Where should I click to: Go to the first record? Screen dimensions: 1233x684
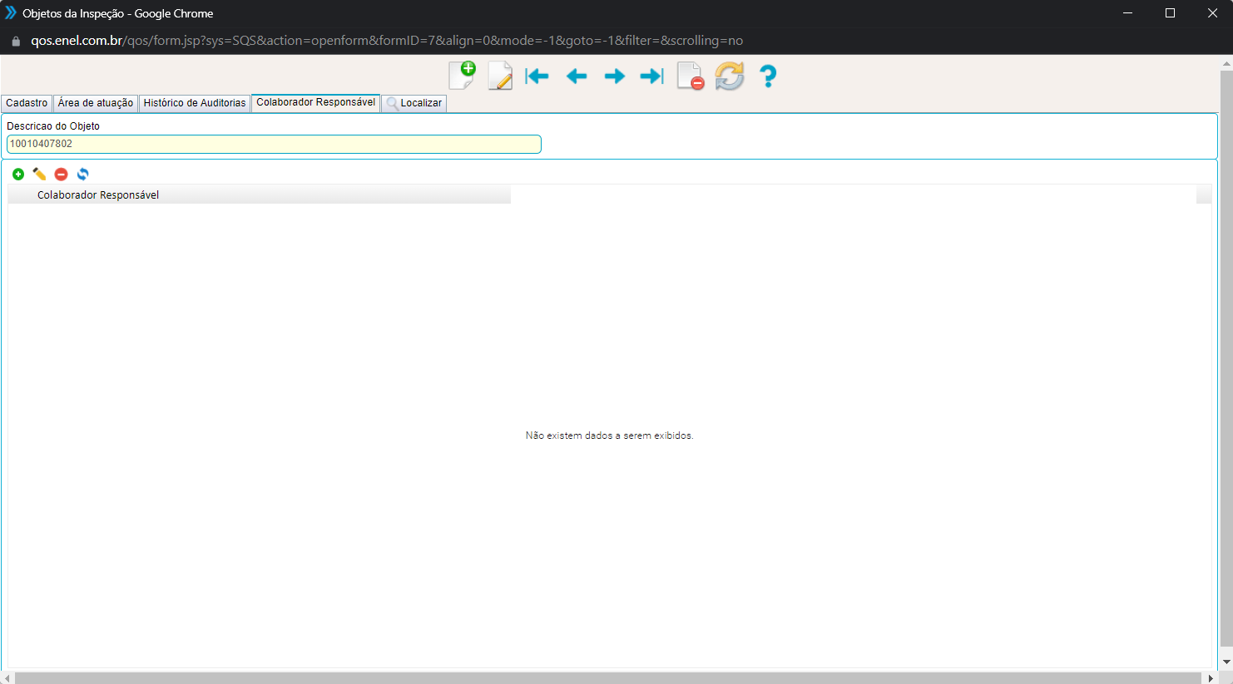click(x=537, y=76)
